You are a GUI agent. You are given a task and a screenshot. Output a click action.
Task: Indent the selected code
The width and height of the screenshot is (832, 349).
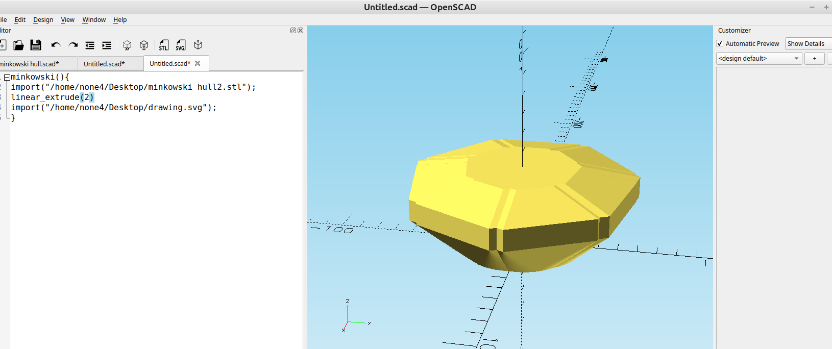tap(107, 45)
